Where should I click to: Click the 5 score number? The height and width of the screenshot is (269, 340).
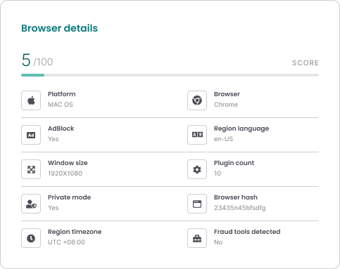pyautogui.click(x=26, y=60)
